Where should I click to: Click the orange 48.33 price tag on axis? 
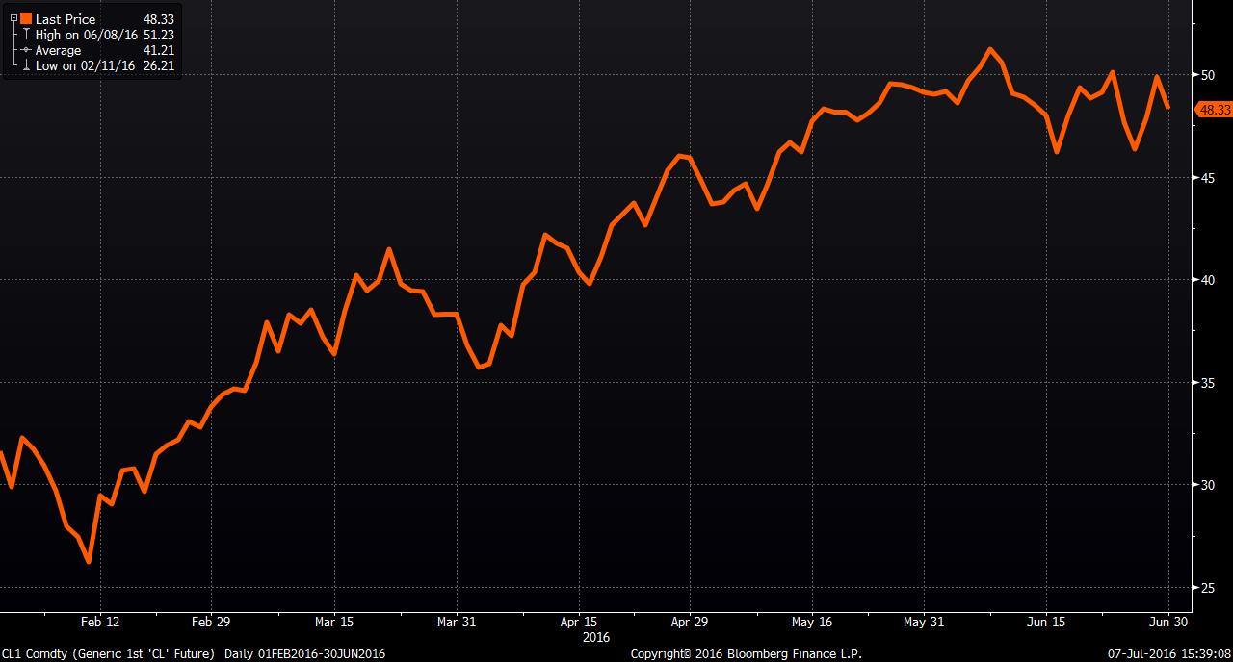tap(1213, 110)
